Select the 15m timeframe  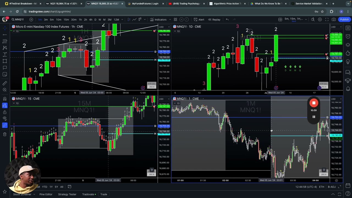[66, 20]
